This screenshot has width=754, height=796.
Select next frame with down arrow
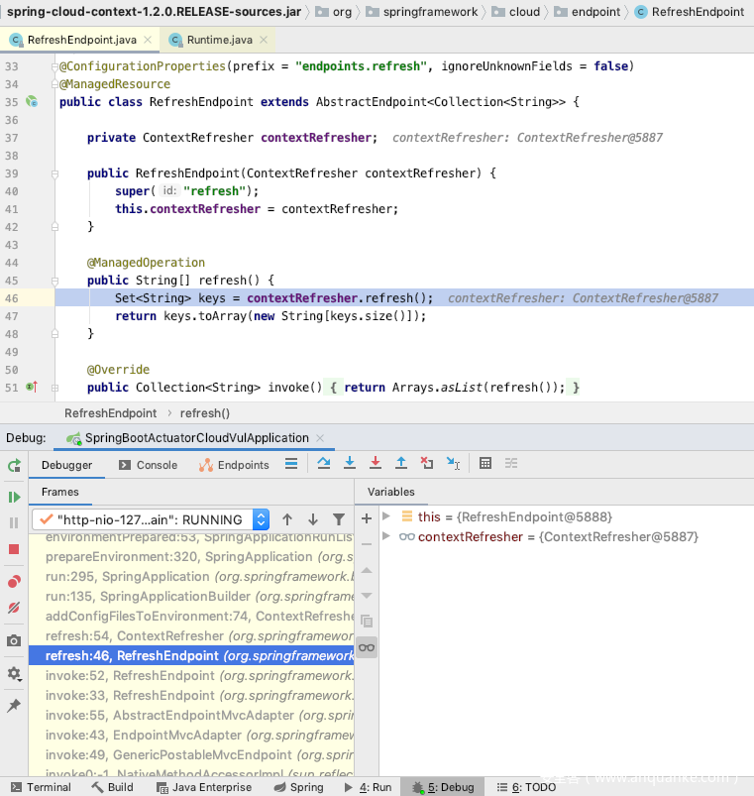pos(313,519)
